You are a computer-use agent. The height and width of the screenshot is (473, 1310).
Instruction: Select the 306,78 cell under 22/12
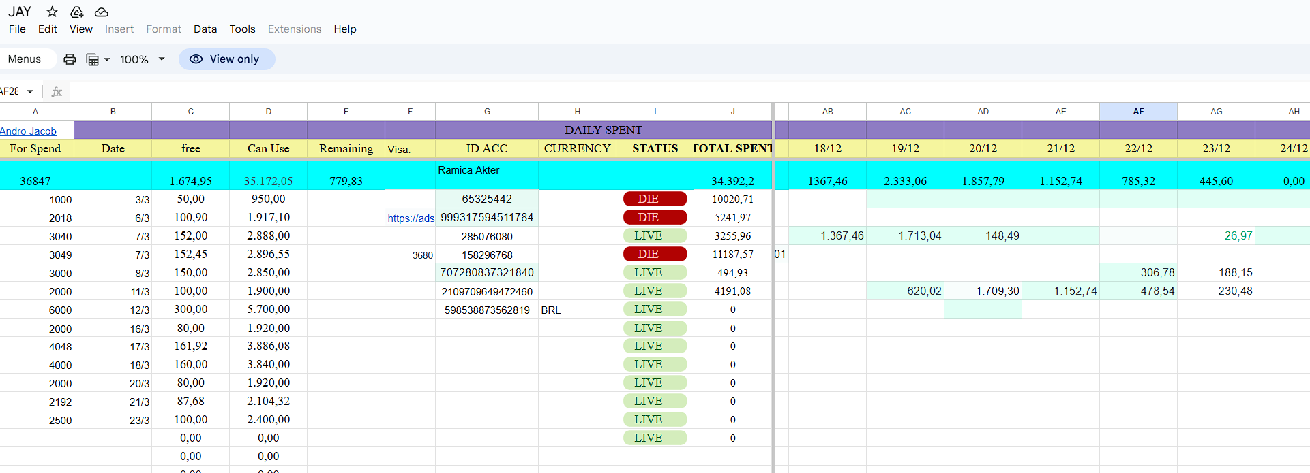pyautogui.click(x=1138, y=272)
